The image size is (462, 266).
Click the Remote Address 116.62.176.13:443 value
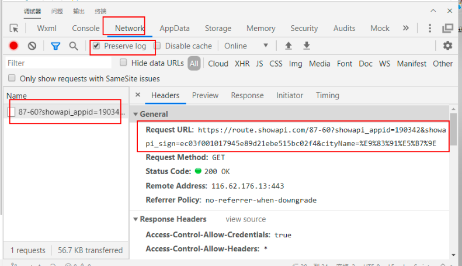248,186
